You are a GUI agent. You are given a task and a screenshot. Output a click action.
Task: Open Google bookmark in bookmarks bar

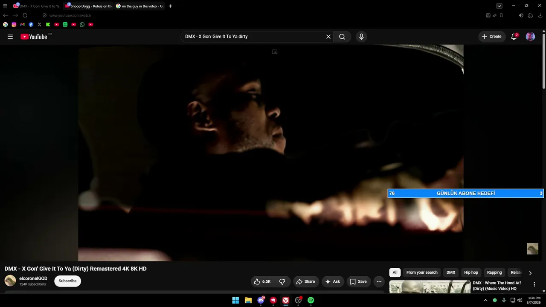click(x=6, y=25)
